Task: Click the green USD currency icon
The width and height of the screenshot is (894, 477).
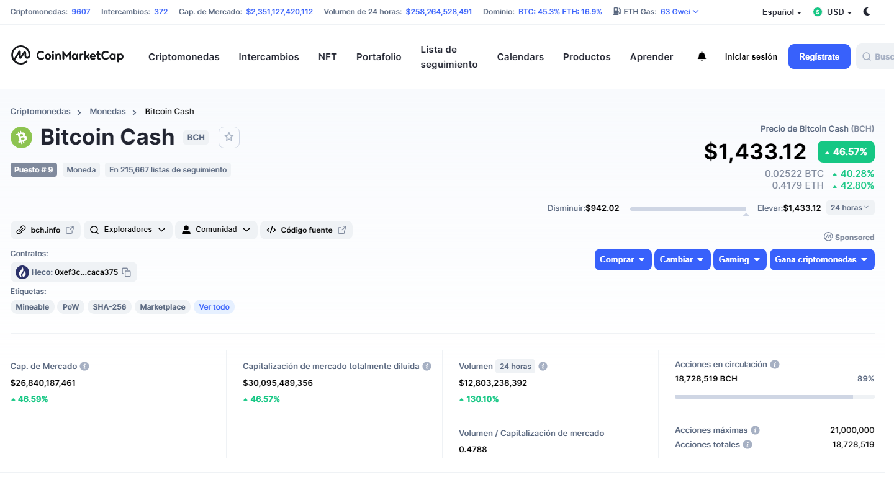Action: [818, 12]
